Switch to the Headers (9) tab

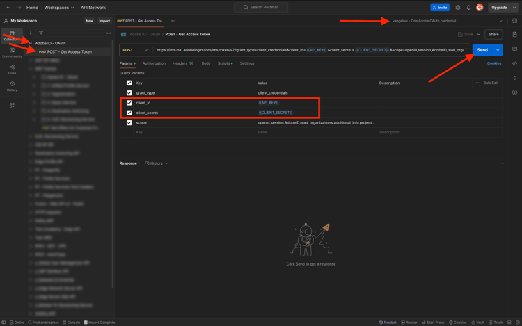pos(183,63)
